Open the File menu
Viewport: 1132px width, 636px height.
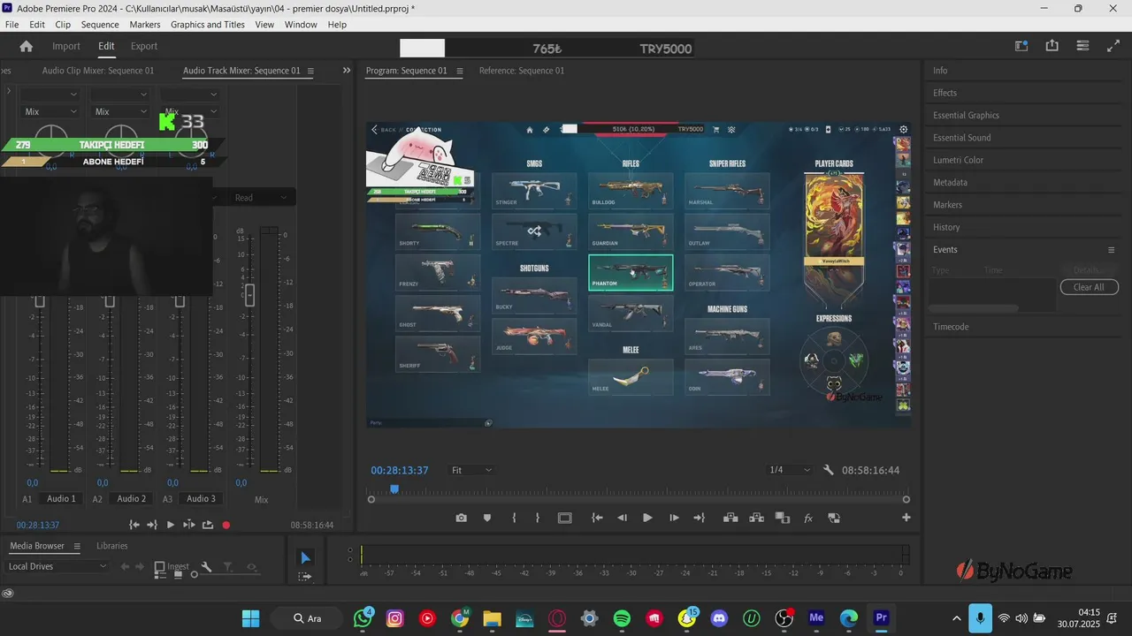(x=12, y=25)
